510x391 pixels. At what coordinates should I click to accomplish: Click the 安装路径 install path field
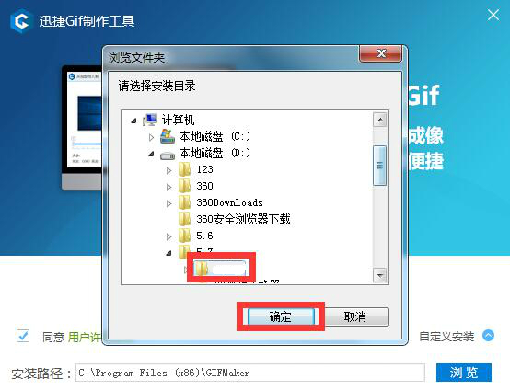[x=250, y=373]
